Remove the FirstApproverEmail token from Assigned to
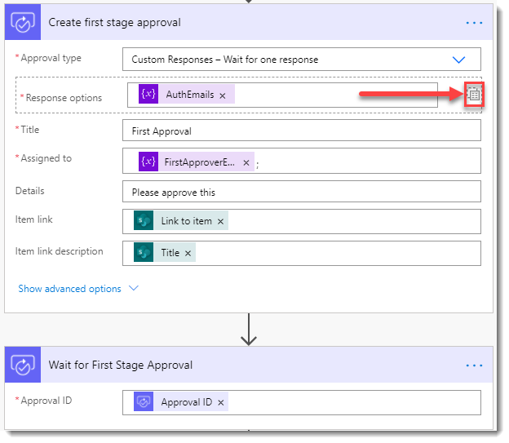Viewport: 509px width, 443px height. pyautogui.click(x=246, y=162)
